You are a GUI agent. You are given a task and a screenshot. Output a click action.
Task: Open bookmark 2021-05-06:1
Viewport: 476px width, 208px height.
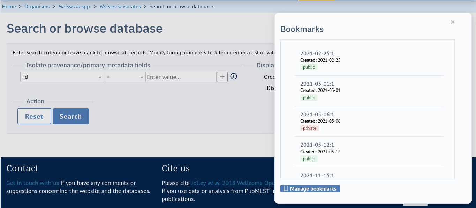tap(317, 114)
